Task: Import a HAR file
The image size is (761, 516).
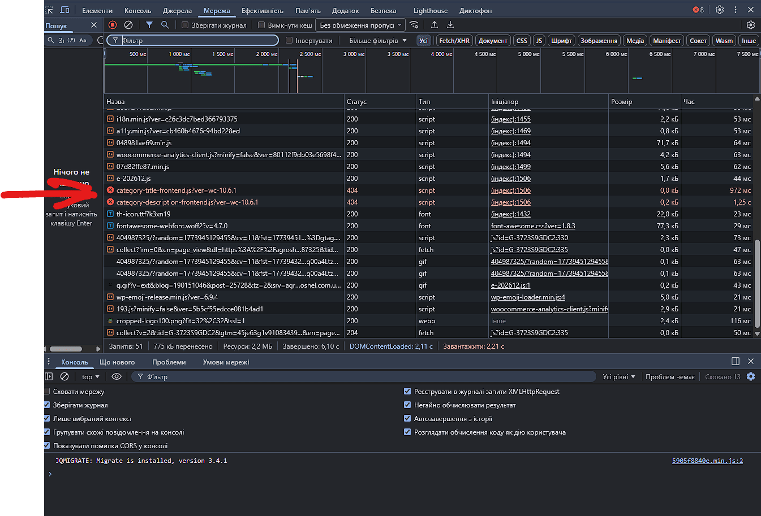Action: point(434,25)
